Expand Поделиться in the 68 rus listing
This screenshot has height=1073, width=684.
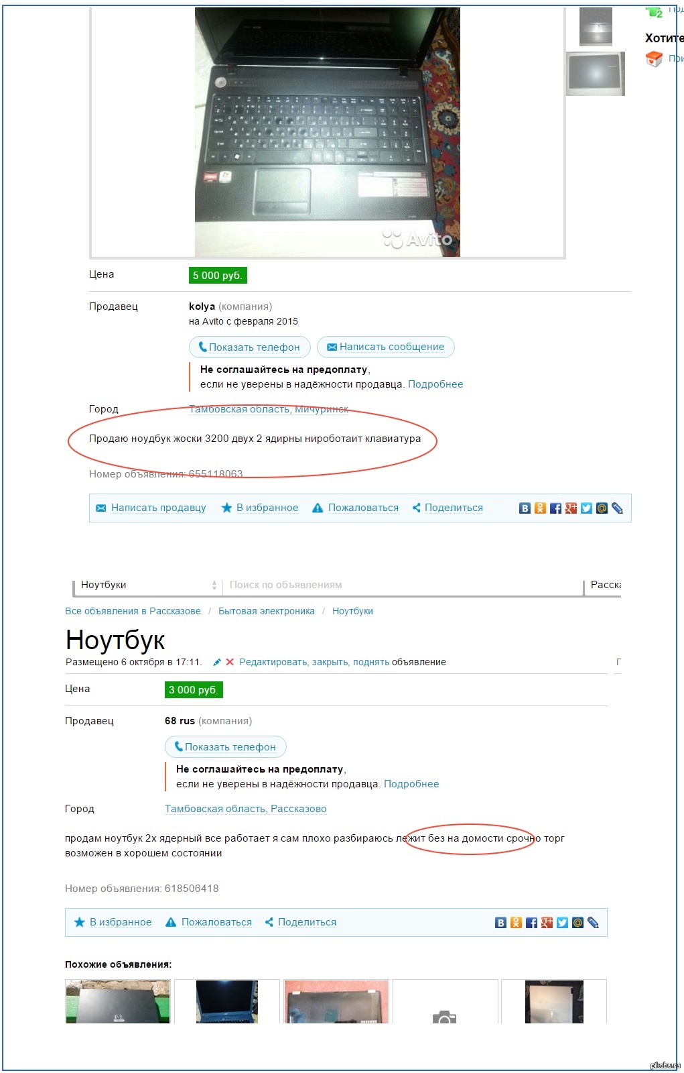(x=301, y=922)
